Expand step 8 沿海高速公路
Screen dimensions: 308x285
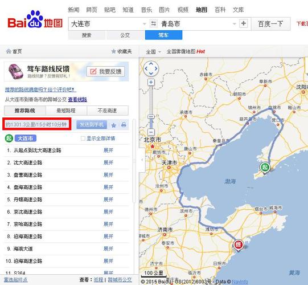click(108, 237)
